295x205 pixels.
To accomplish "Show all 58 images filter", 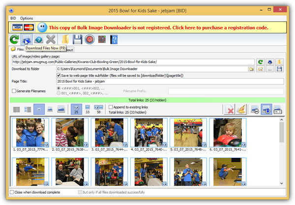I will [99, 109].
